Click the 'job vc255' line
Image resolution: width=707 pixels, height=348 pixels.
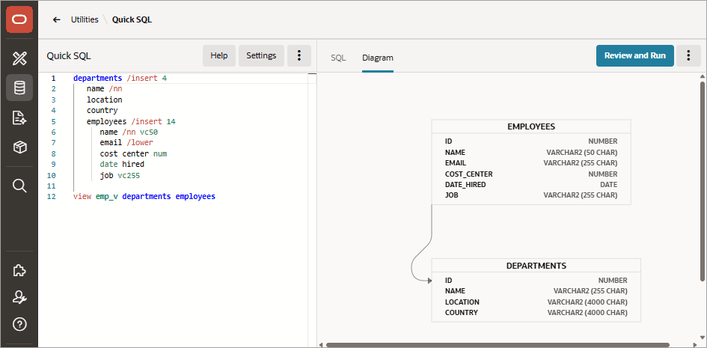(x=120, y=175)
